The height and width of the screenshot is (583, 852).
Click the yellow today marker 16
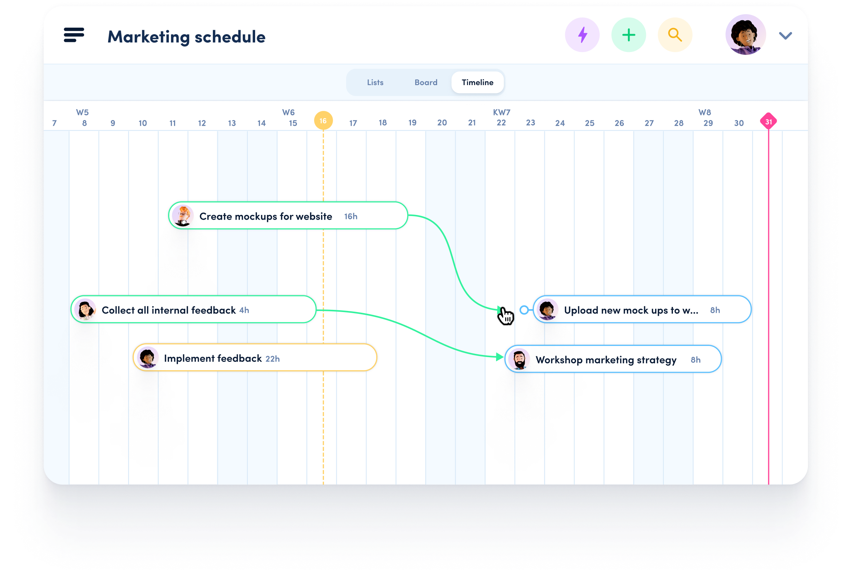pyautogui.click(x=323, y=120)
